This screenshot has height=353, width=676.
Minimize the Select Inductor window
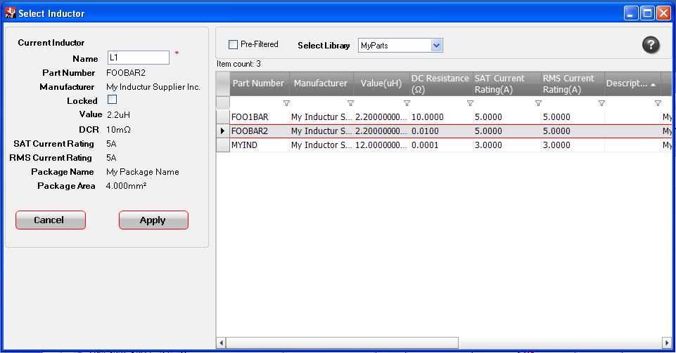[x=631, y=13]
